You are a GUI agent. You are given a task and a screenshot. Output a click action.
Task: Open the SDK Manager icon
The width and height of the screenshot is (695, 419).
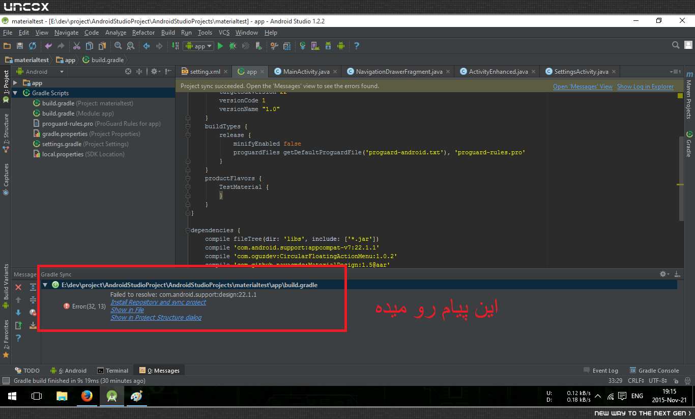[x=328, y=46]
